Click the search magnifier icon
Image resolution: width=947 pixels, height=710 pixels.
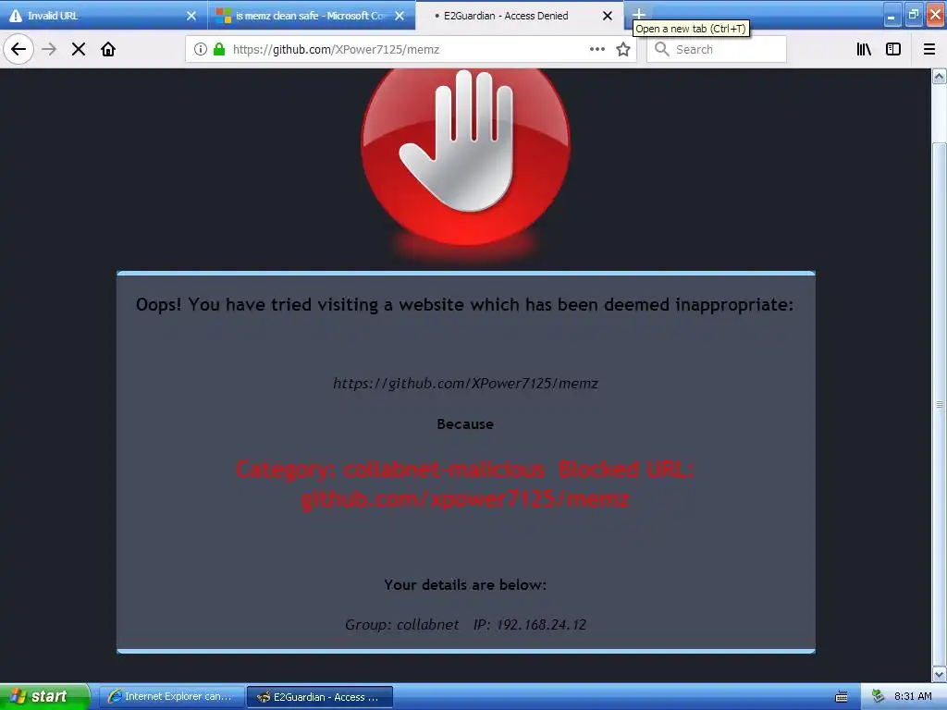click(x=662, y=49)
